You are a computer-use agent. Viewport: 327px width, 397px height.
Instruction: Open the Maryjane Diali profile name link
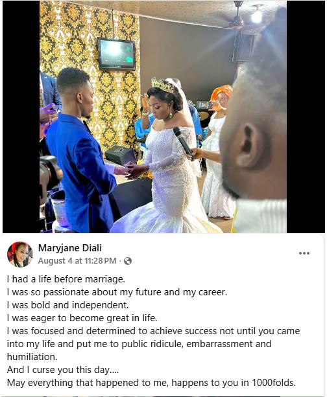70,248
